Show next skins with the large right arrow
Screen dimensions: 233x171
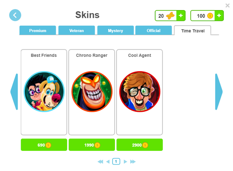(219, 92)
